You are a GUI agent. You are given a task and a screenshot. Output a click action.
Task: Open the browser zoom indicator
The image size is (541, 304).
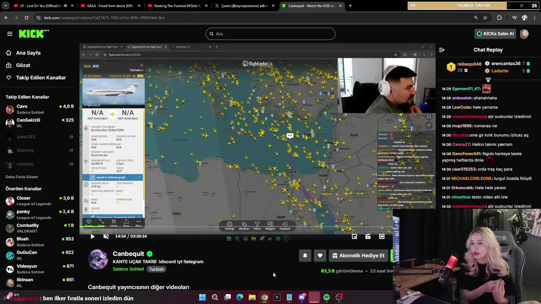476,18
